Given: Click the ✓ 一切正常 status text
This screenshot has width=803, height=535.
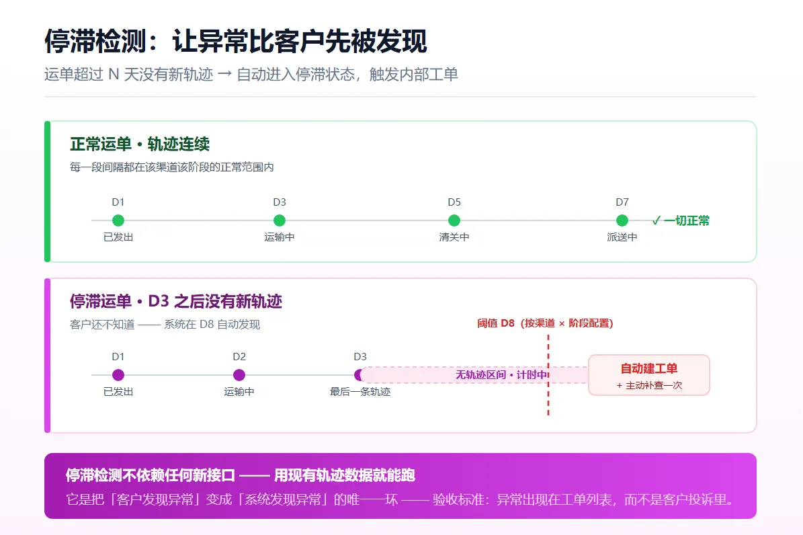Looking at the screenshot, I should click(x=681, y=221).
